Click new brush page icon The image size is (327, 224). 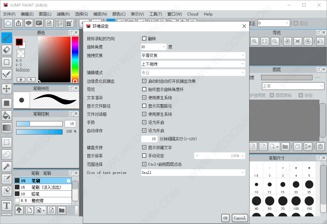click(29, 210)
